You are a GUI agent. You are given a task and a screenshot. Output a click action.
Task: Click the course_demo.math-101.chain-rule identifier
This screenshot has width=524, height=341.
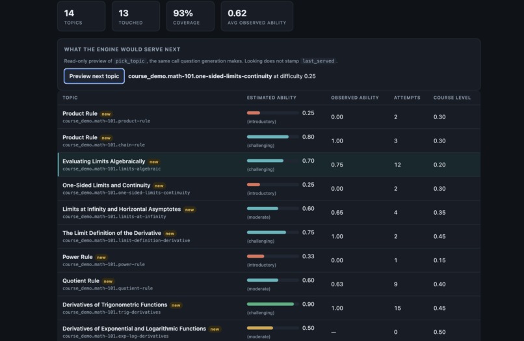tap(103, 145)
